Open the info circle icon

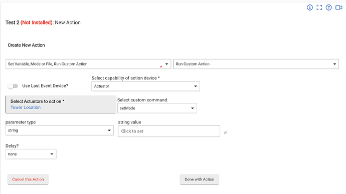pos(310,7)
